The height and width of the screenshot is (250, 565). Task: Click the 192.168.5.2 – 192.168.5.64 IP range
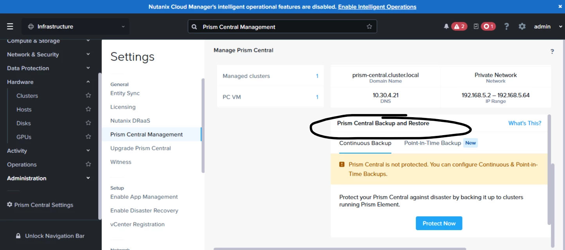[496, 95]
